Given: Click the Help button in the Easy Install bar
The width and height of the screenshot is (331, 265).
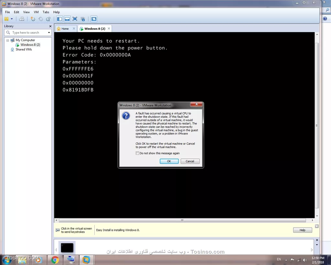Looking at the screenshot, I should tap(303, 230).
